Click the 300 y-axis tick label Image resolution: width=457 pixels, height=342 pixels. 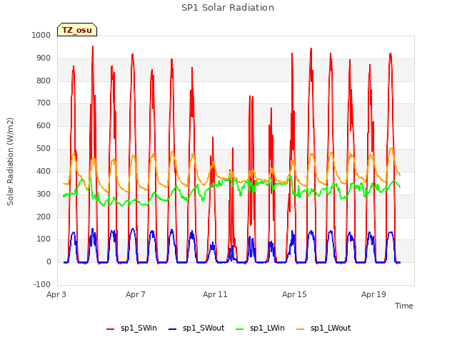[x=44, y=194]
